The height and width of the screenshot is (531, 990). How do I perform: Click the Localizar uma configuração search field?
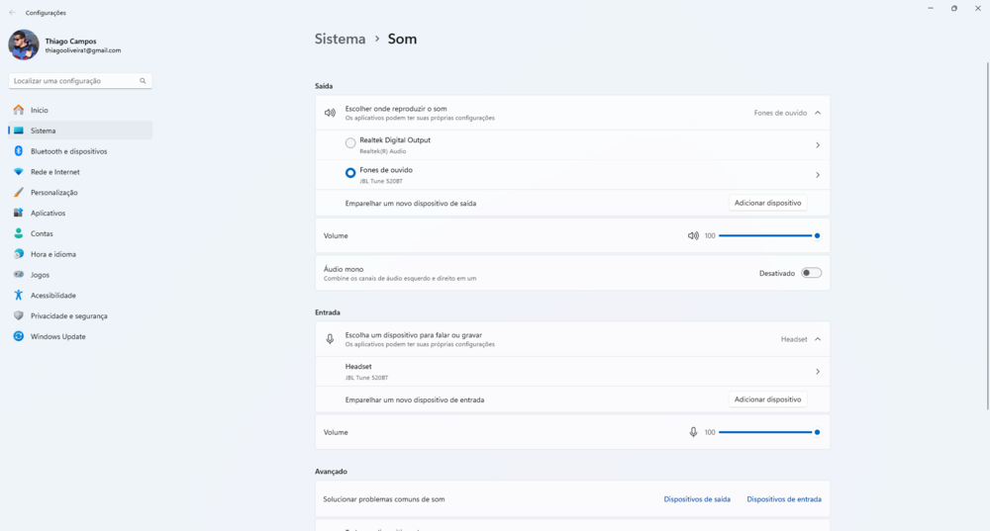pos(74,81)
